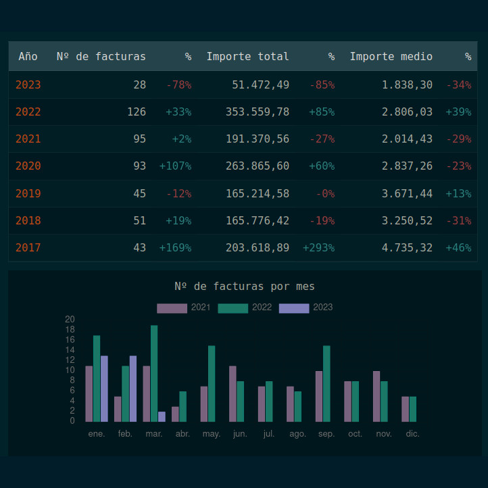Open the 2019 year link
Viewport: 488px width, 488px height.
[28, 193]
